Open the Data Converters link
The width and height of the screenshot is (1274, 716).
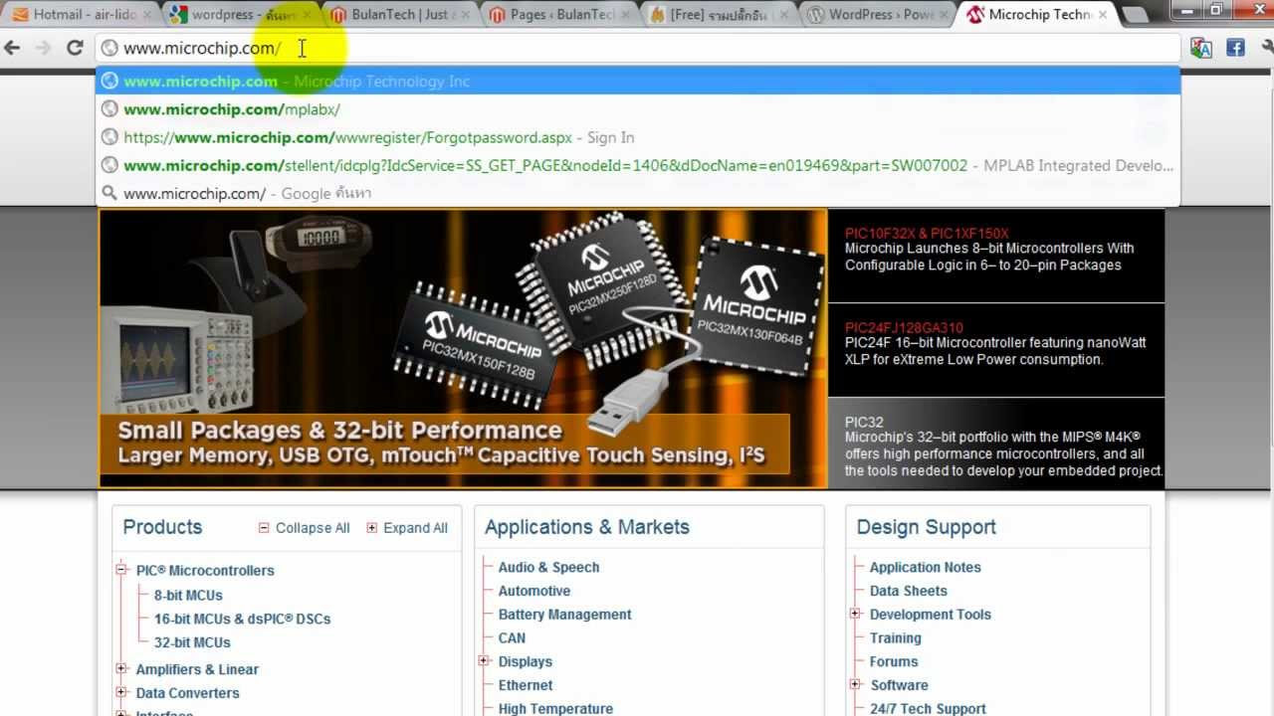pyautogui.click(x=187, y=693)
